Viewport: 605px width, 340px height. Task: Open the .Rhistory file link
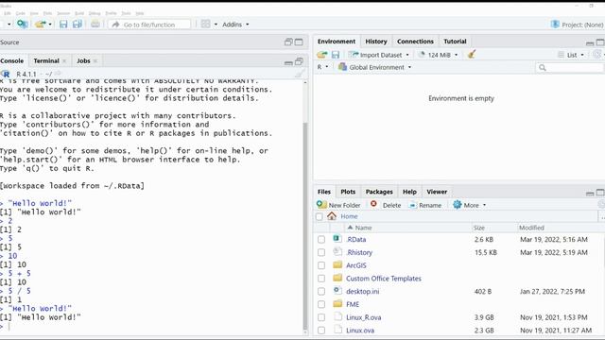(x=359, y=252)
